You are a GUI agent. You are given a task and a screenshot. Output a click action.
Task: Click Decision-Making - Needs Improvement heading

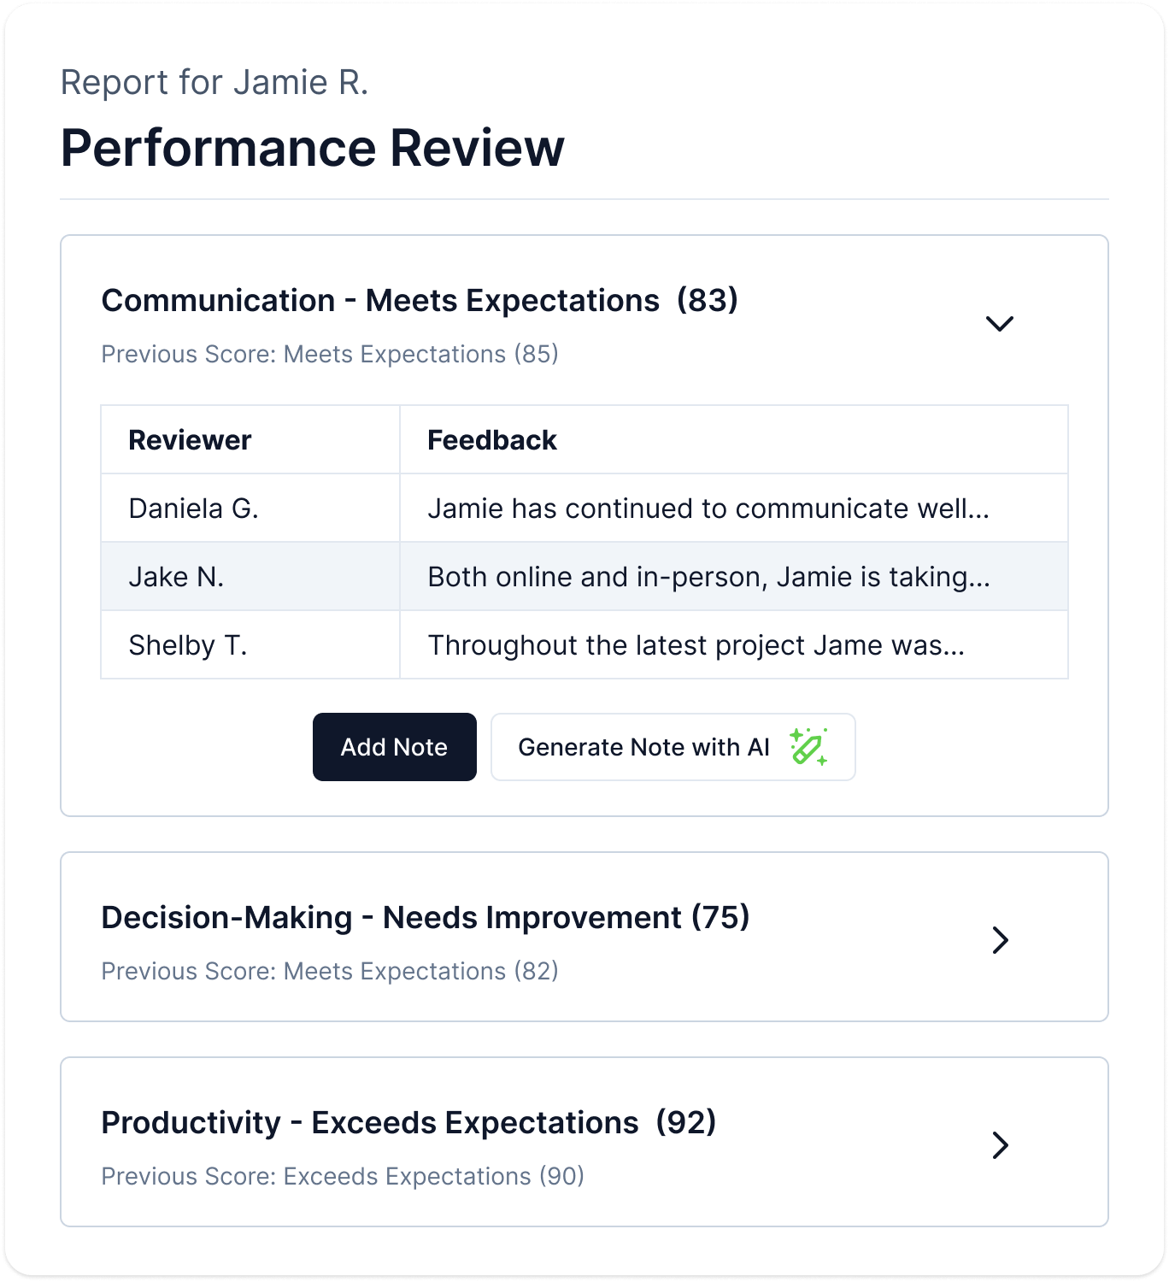(425, 918)
